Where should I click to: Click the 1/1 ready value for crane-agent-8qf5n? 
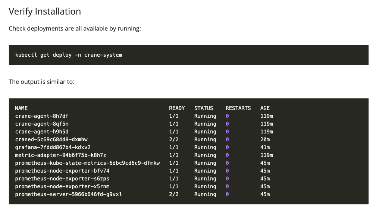174,124
